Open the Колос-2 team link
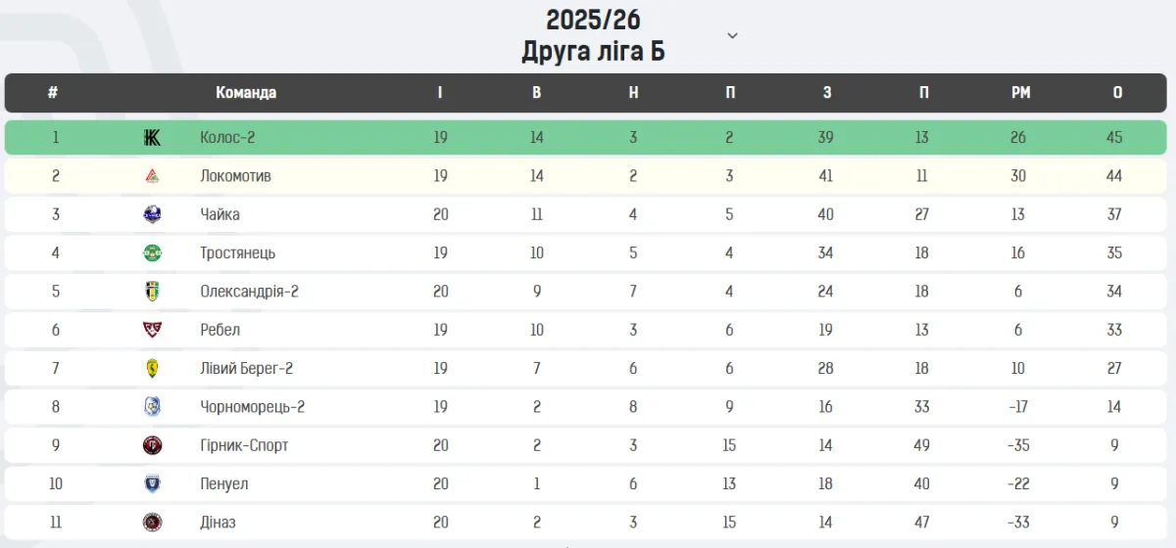This screenshot has height=548, width=1176. tap(227, 138)
